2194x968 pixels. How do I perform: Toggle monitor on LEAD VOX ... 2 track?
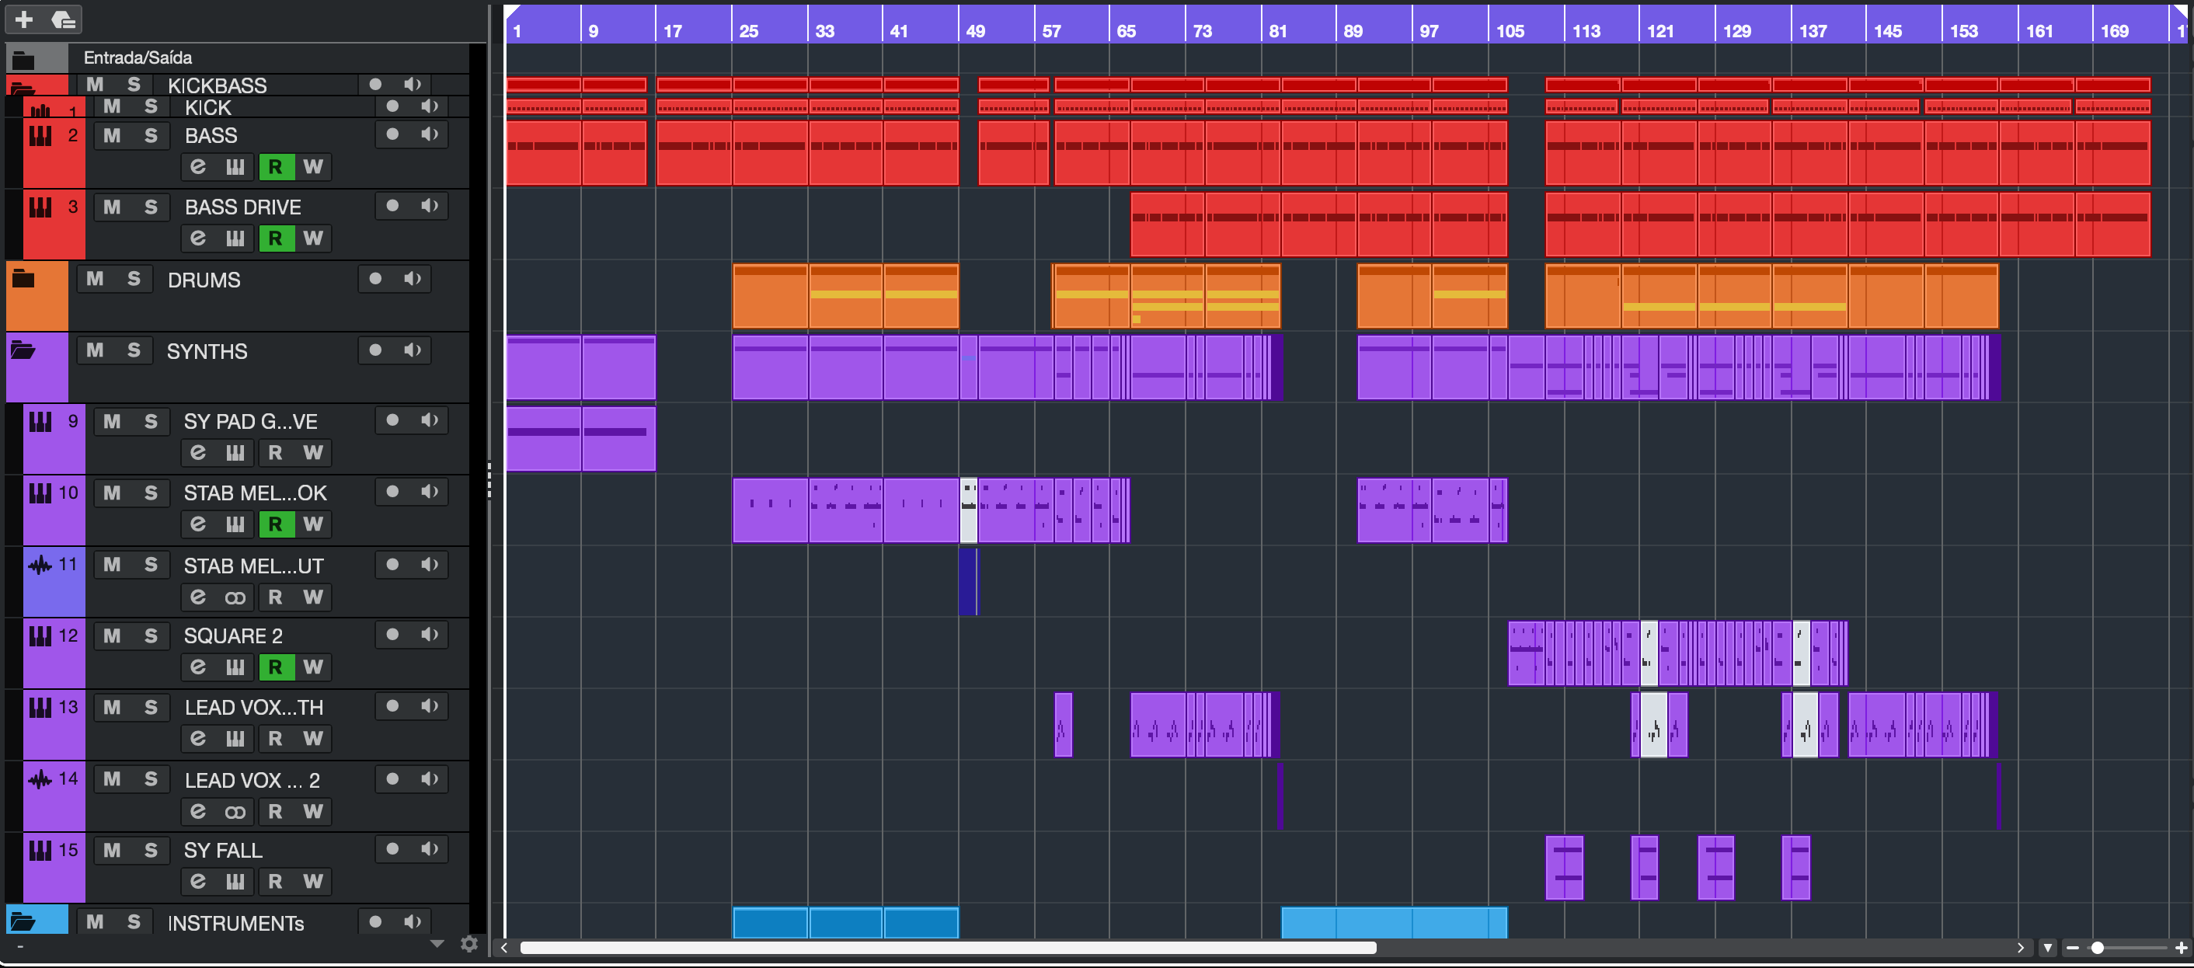click(430, 779)
